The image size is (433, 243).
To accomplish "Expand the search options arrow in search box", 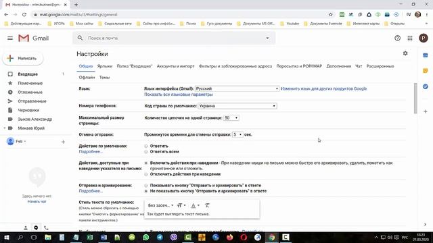I will pos(267,38).
